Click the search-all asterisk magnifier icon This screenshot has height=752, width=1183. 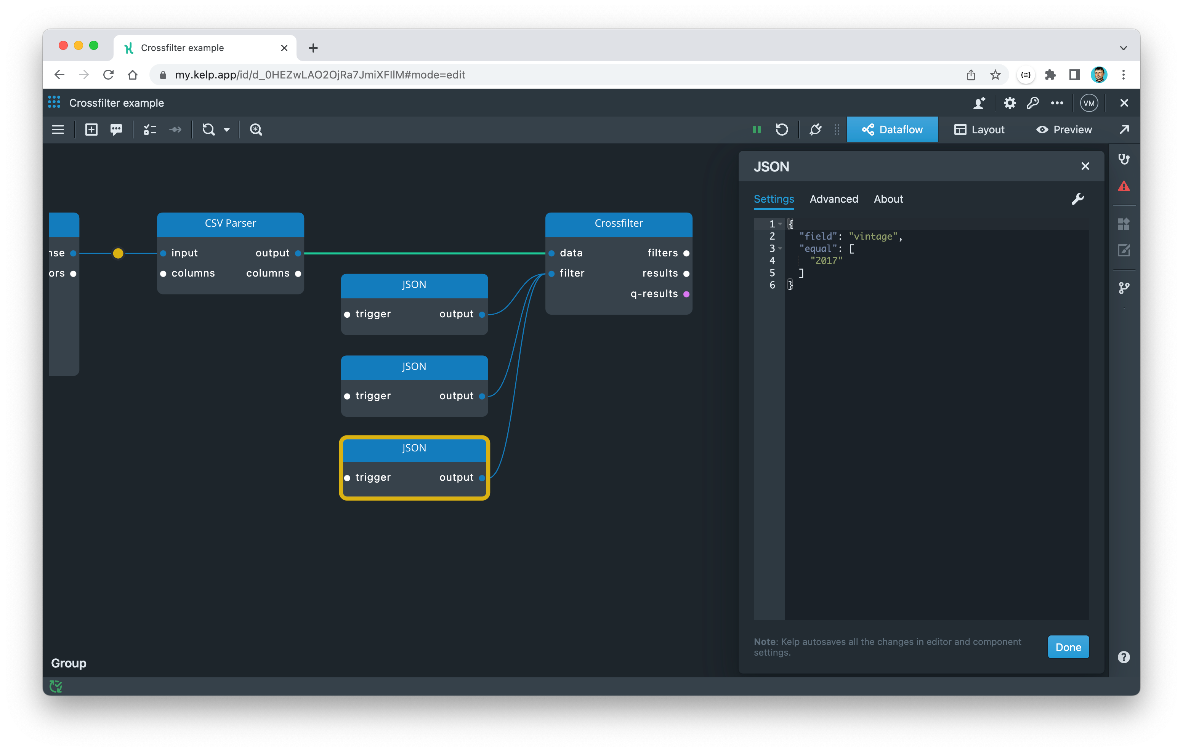(256, 130)
